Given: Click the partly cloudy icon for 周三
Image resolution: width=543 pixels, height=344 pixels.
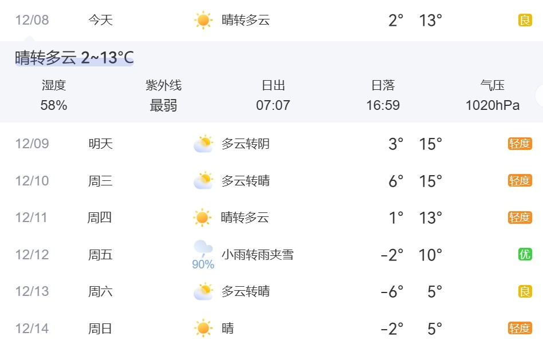Looking at the screenshot, I should coord(203,181).
